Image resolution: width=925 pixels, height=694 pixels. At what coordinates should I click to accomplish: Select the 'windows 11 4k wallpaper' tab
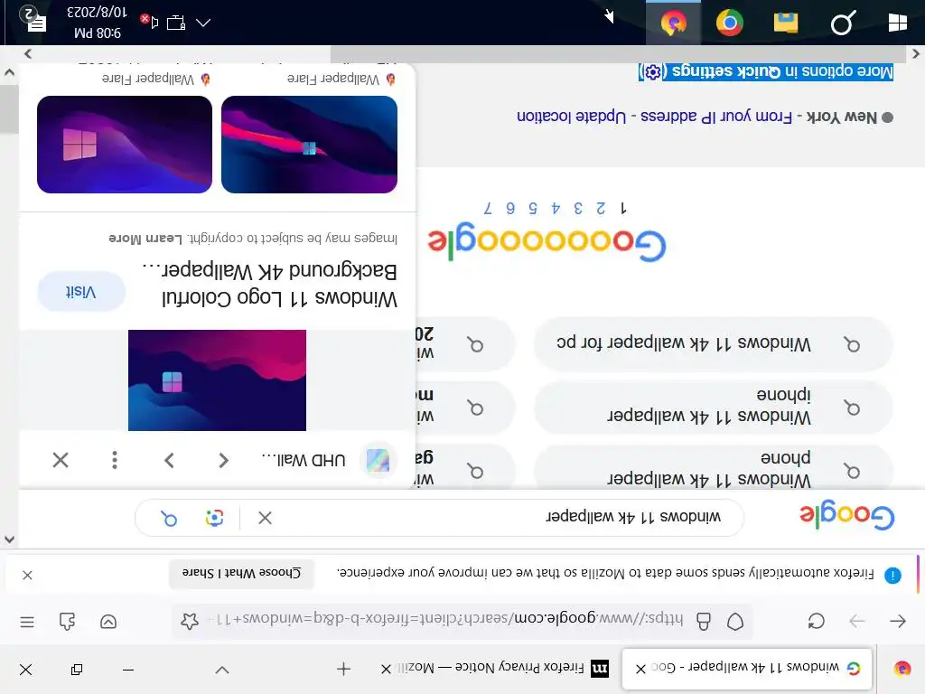point(747,668)
